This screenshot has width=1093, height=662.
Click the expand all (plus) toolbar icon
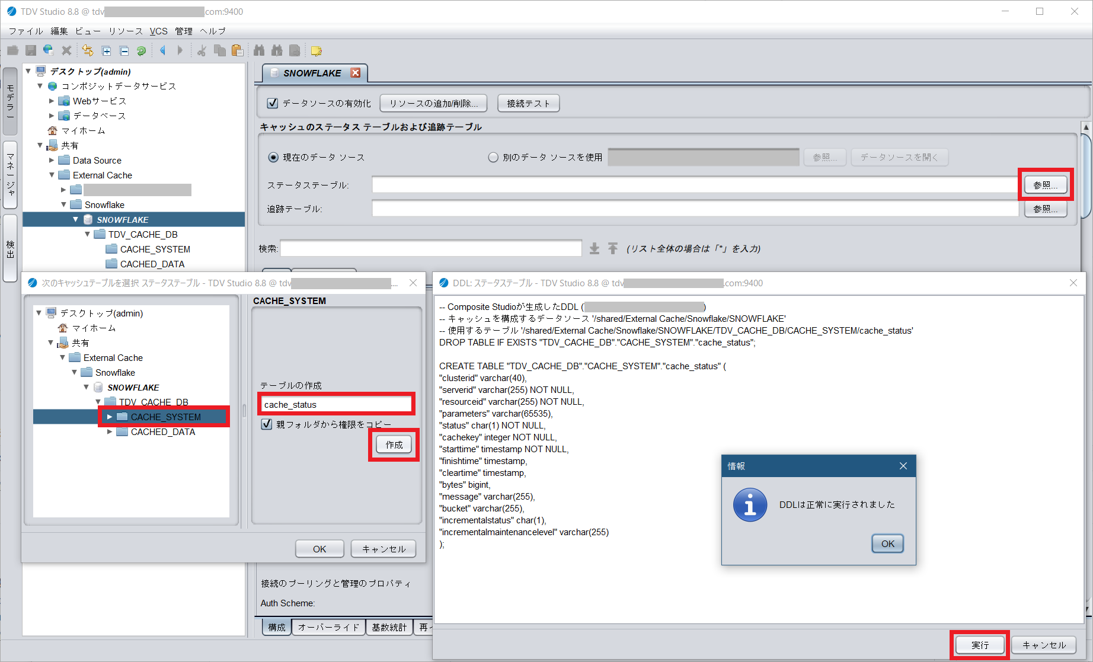(106, 51)
